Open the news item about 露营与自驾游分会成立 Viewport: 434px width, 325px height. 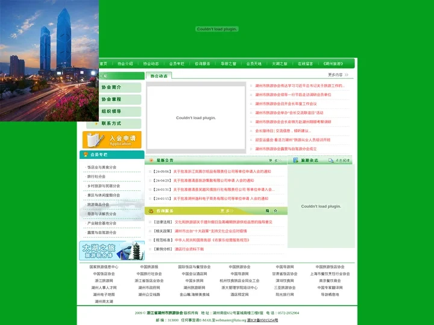(x=286, y=149)
